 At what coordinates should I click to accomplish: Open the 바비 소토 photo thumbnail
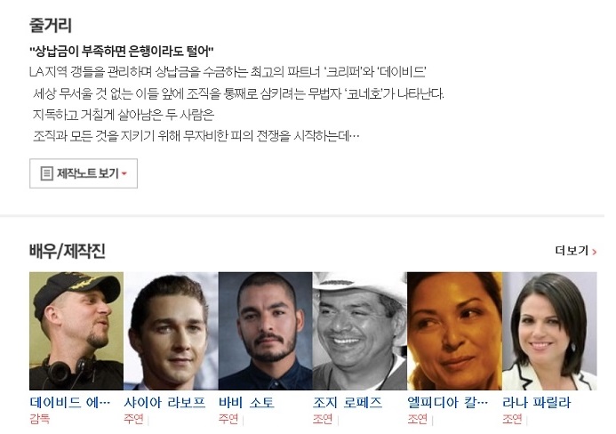(x=266, y=331)
